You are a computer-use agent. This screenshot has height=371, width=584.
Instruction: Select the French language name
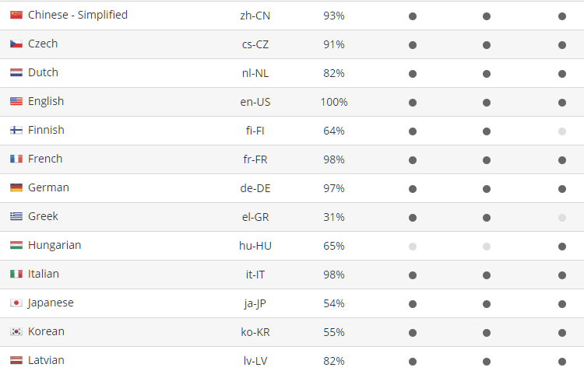(45, 159)
